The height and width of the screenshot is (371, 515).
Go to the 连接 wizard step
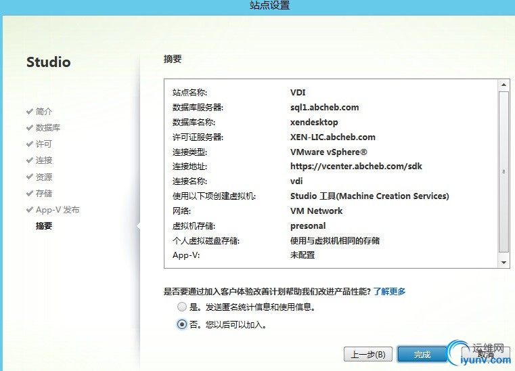44,160
